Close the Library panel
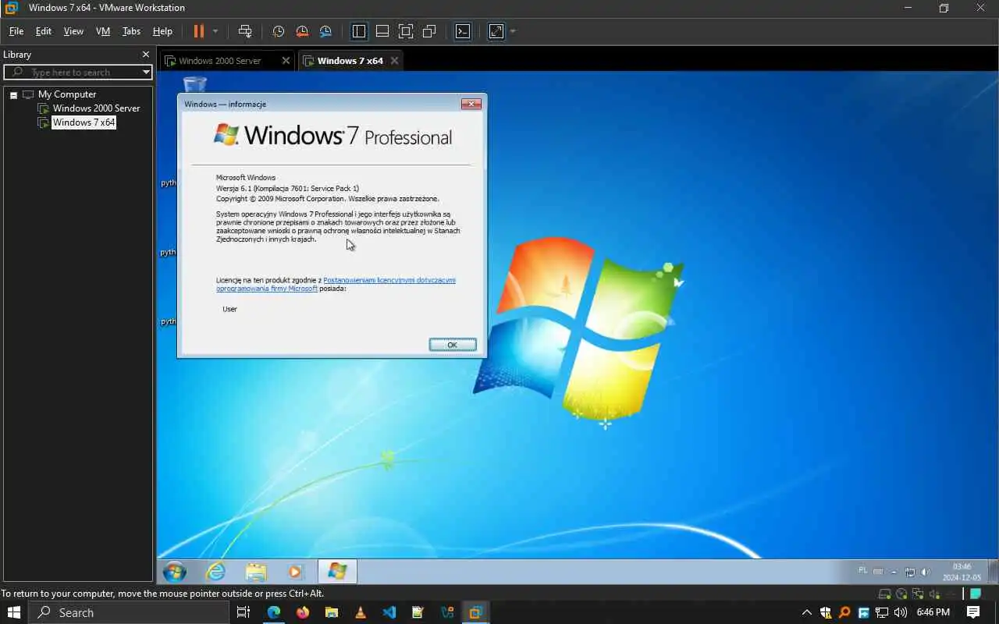 coord(145,55)
